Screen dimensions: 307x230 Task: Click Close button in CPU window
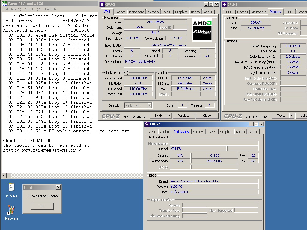[207, 116]
